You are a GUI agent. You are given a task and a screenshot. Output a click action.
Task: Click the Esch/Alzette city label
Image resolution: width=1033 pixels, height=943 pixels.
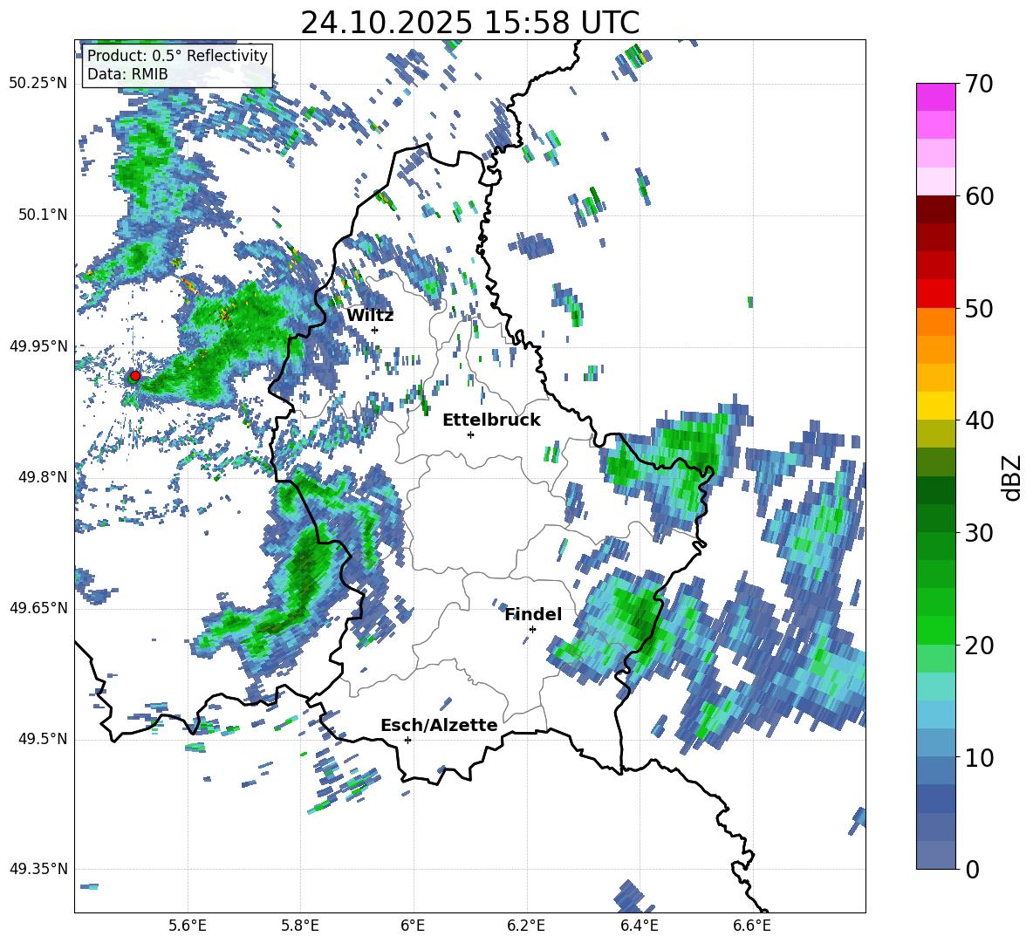[x=439, y=726]
